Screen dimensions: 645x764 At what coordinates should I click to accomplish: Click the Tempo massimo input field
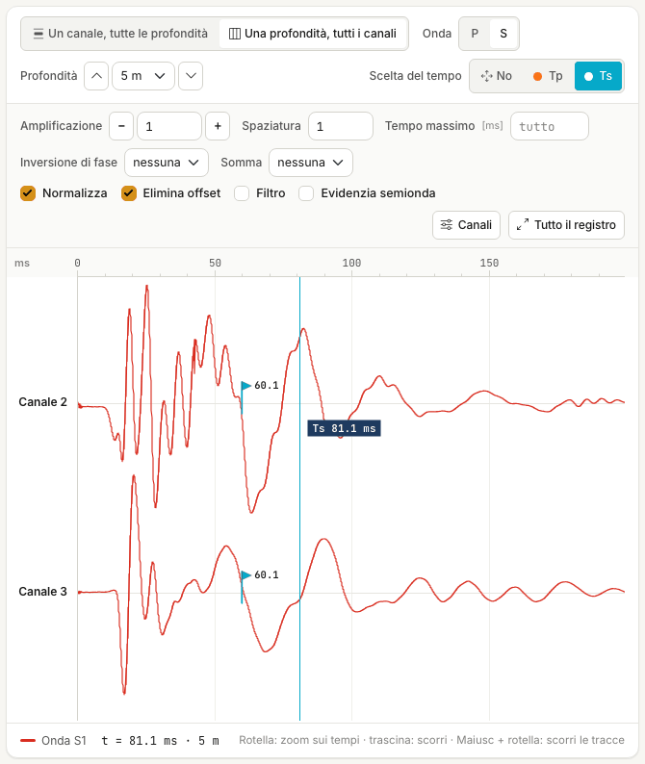coord(550,126)
